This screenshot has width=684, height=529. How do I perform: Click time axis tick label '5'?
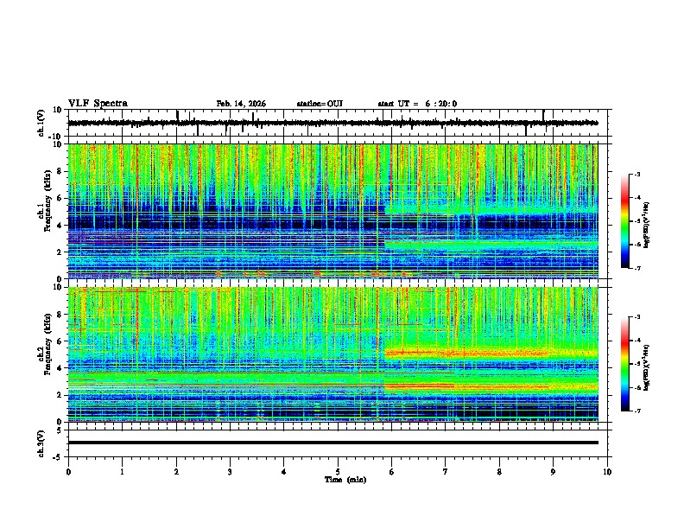point(338,471)
